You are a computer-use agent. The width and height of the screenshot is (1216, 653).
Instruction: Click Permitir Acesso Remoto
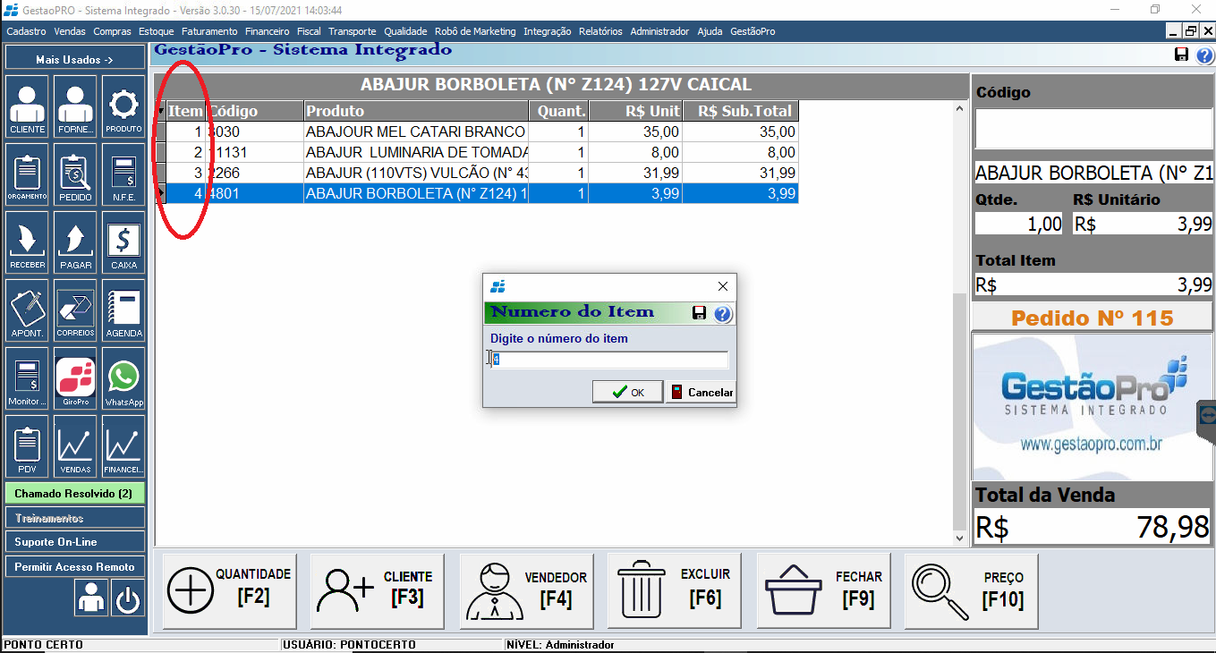pos(74,567)
